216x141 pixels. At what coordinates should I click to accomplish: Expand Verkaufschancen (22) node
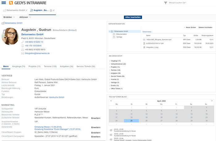tap(110, 64)
